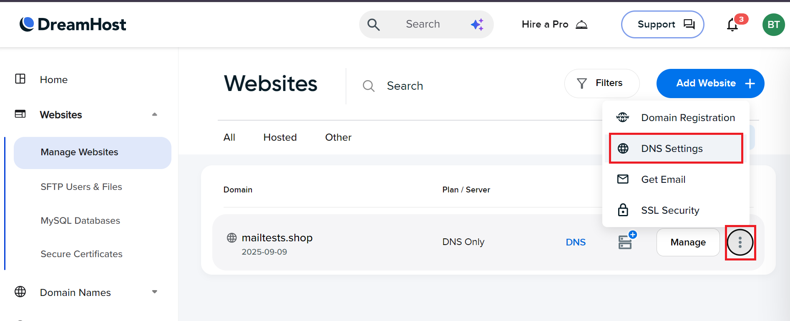The height and width of the screenshot is (321, 790).
Task: Click the globe icon next to mailtests.shop
Action: (x=232, y=238)
